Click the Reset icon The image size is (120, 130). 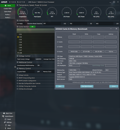pos(5,119)
